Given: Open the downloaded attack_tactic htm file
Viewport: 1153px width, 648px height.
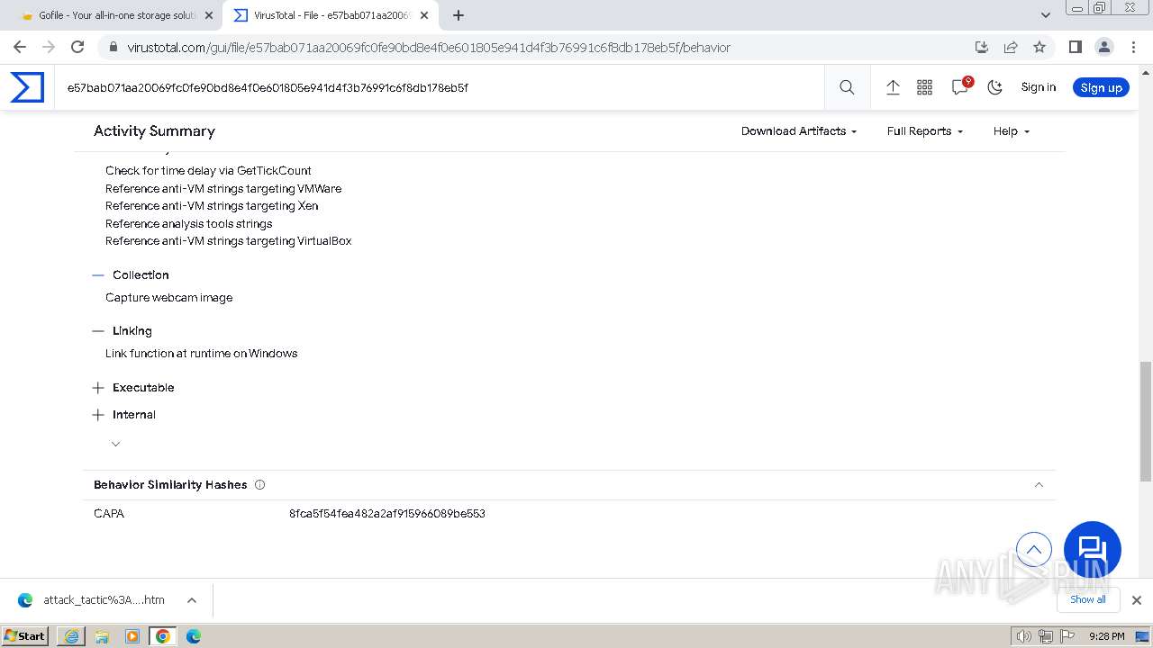Looking at the screenshot, I should coord(93,600).
